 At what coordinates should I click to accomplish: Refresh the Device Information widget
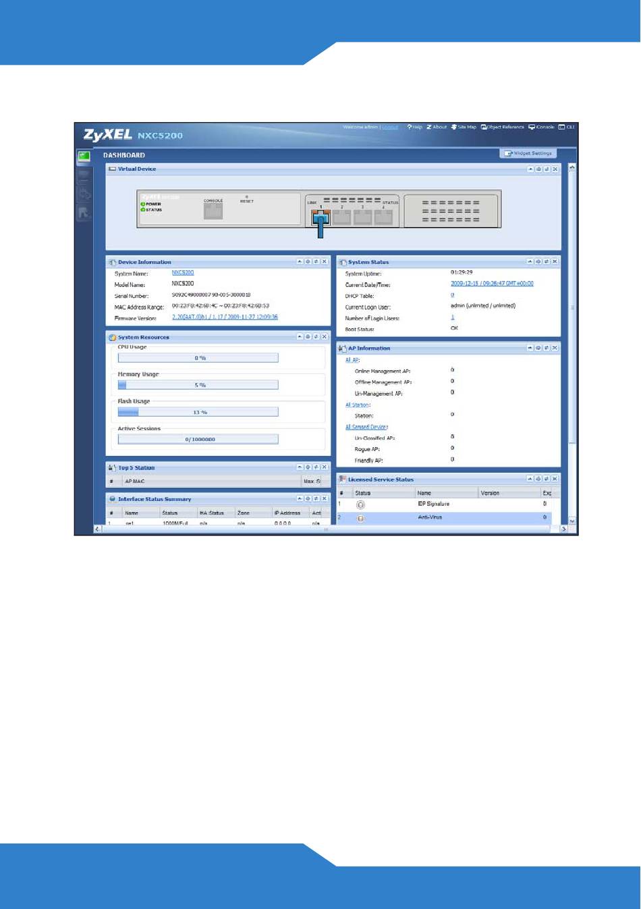pos(316,262)
